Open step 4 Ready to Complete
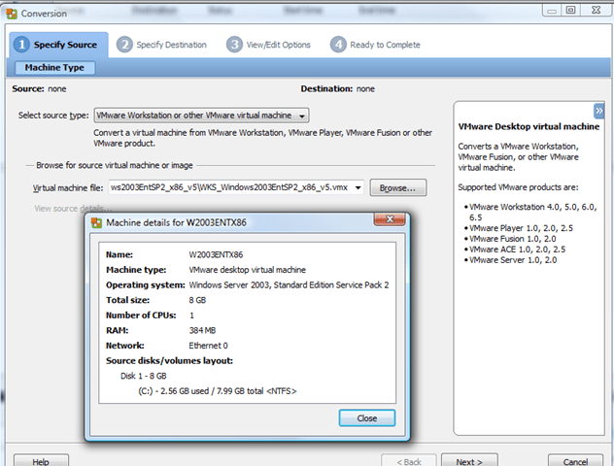The width and height of the screenshot is (614, 466). pyautogui.click(x=375, y=45)
